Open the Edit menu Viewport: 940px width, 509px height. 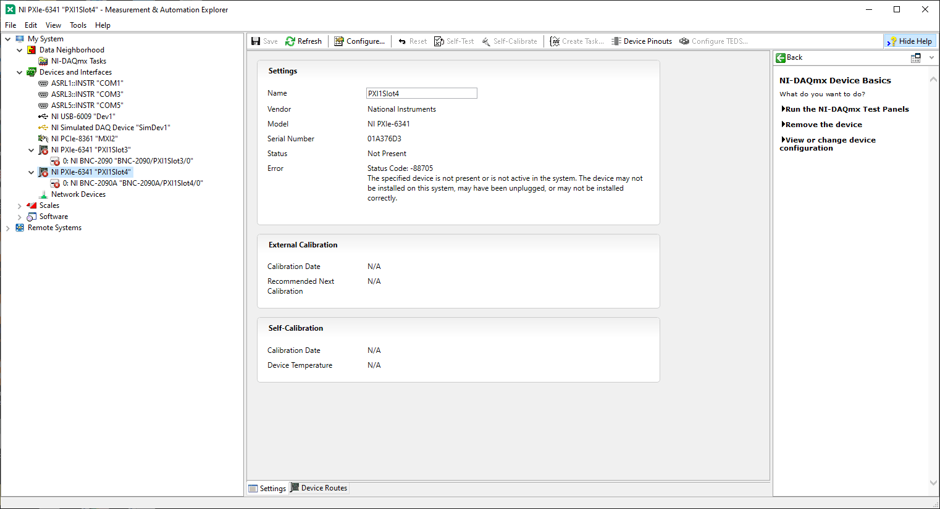31,25
